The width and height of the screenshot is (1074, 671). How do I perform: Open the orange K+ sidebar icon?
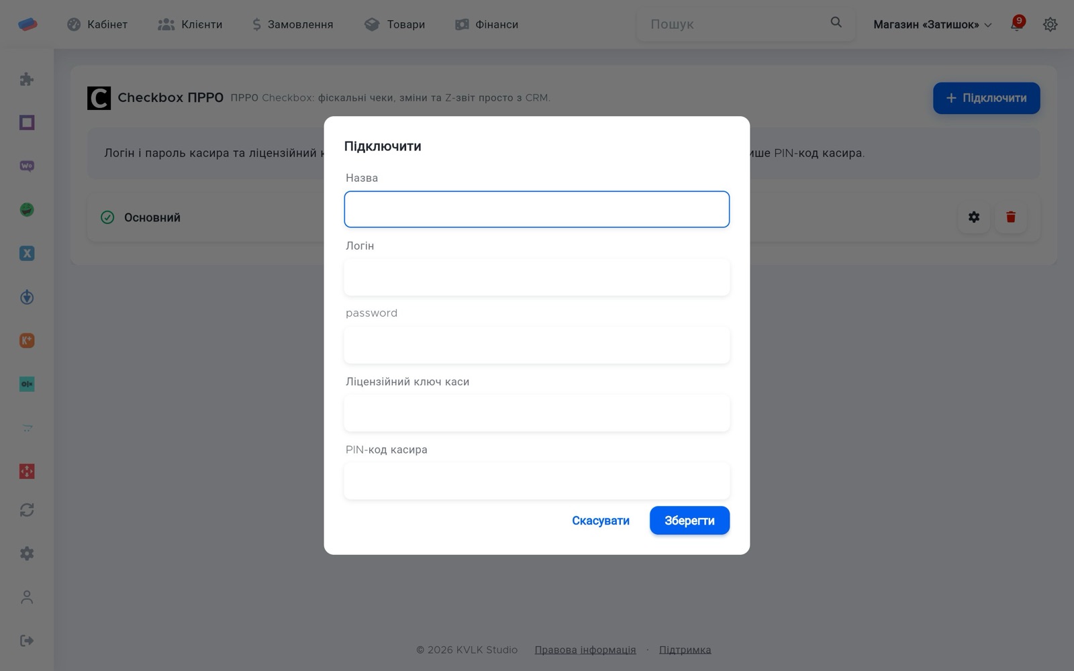(27, 341)
